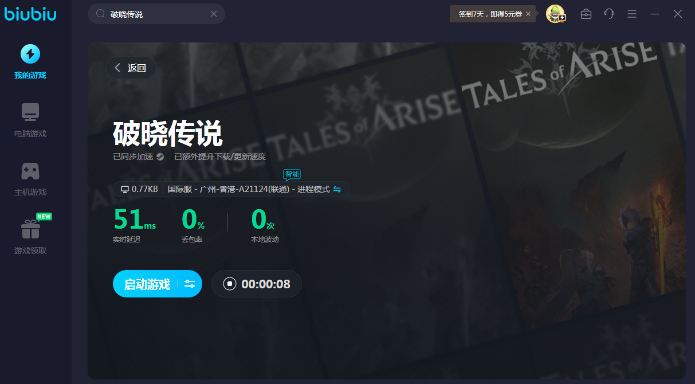
Task: Stop acceleration via the timer button
Action: tap(230, 284)
